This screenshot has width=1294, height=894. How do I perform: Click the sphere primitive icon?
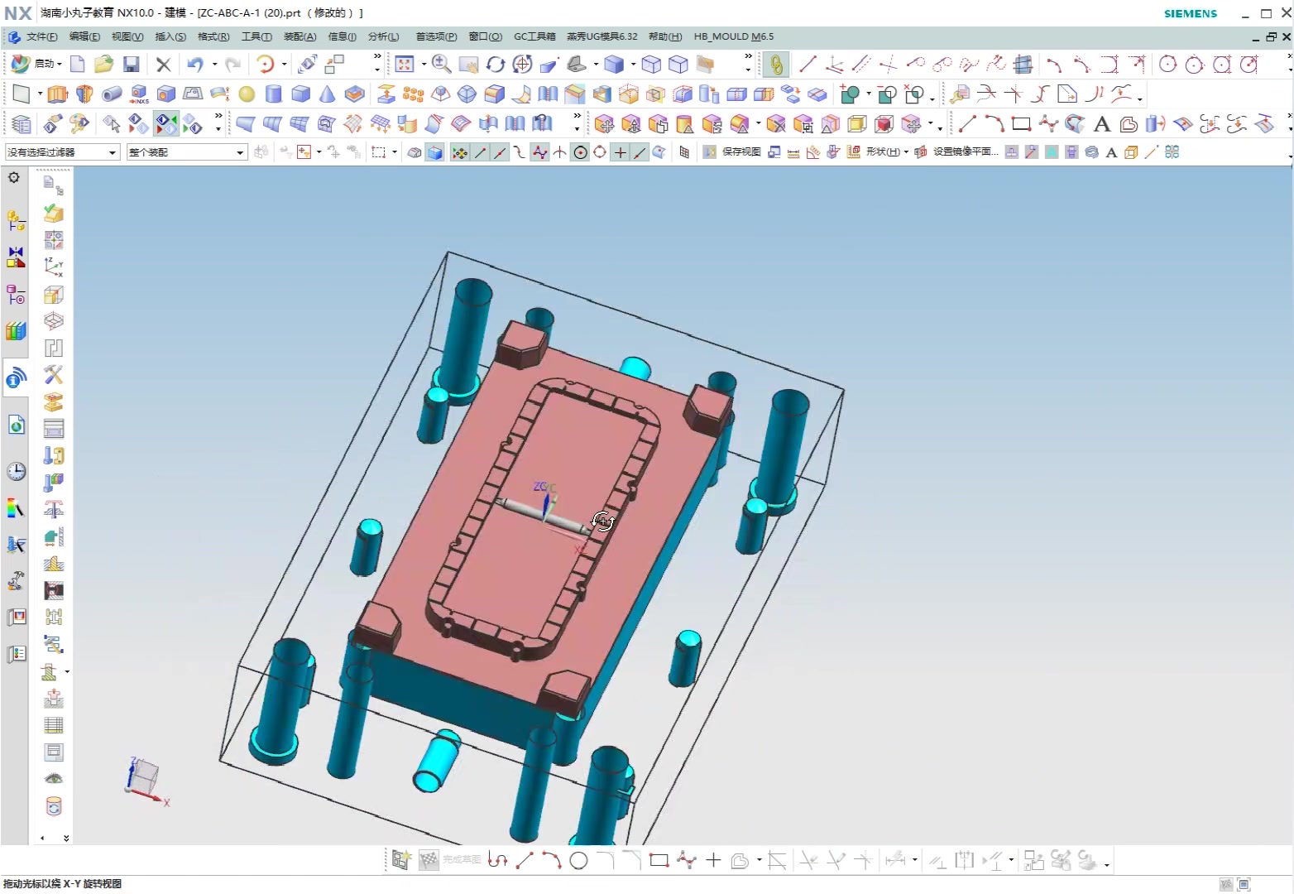click(247, 94)
